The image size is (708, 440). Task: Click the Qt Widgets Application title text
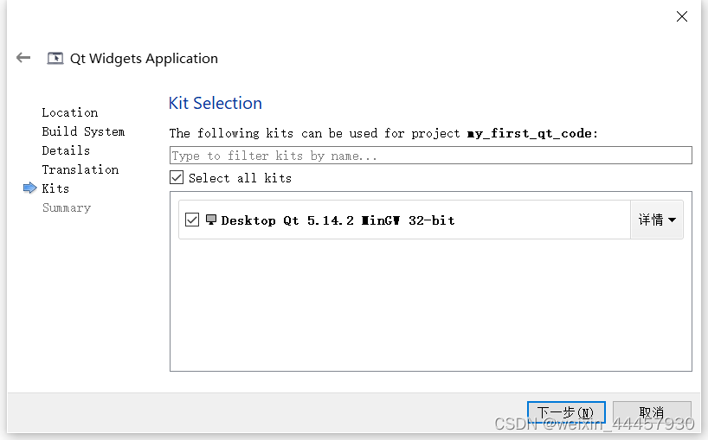click(144, 59)
